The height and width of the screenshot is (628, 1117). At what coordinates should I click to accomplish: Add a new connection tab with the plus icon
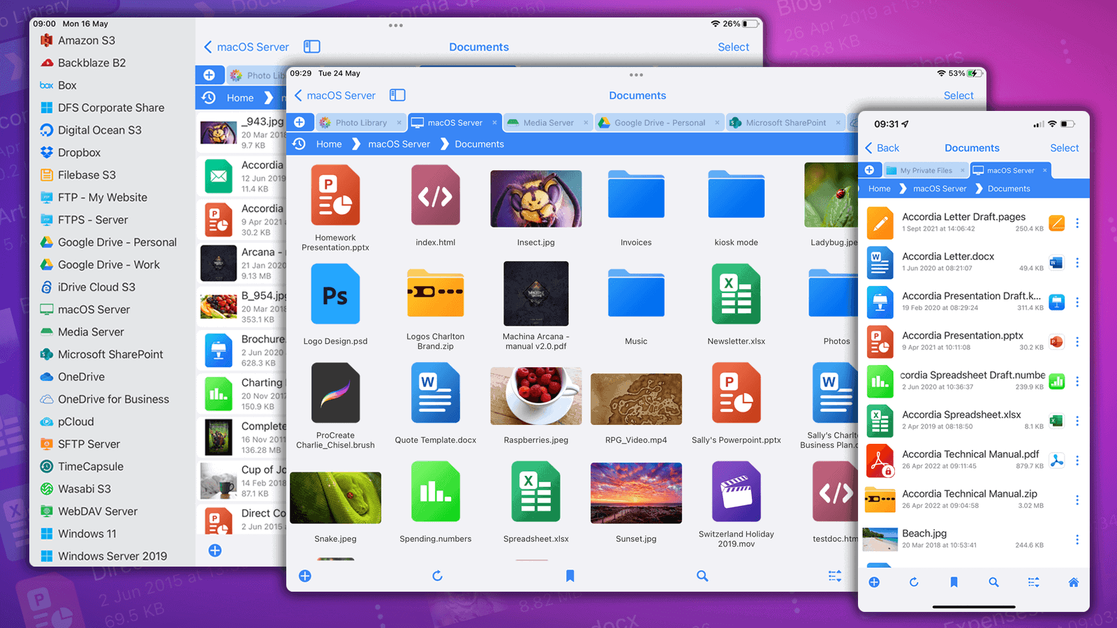pyautogui.click(x=300, y=122)
